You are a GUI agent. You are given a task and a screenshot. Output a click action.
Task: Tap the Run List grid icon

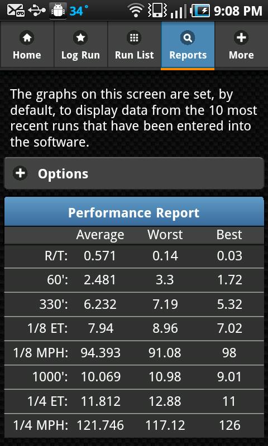coord(134,38)
